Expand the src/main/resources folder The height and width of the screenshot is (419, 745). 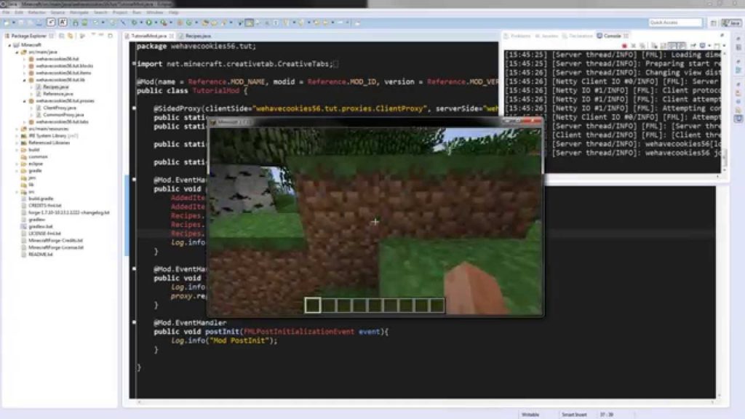point(17,129)
